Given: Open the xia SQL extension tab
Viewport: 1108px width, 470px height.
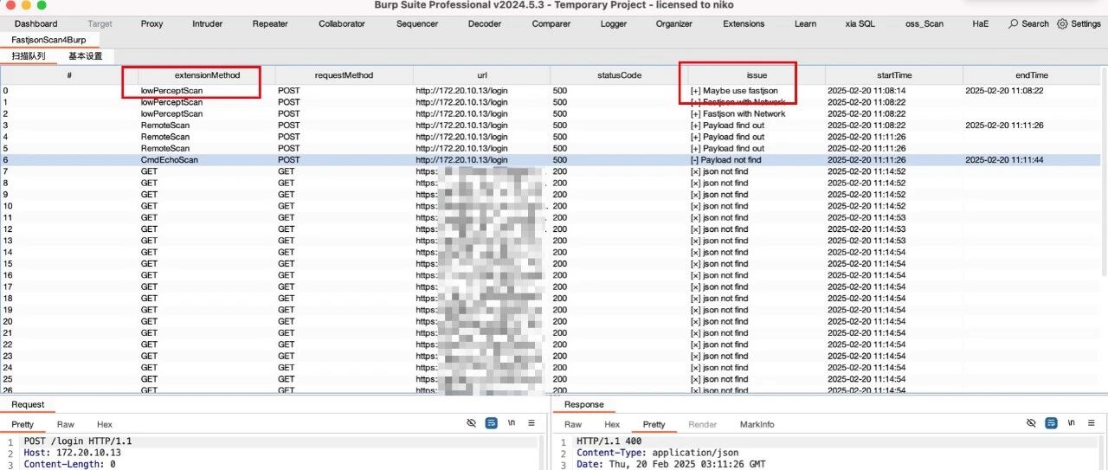Looking at the screenshot, I should coord(860,24).
